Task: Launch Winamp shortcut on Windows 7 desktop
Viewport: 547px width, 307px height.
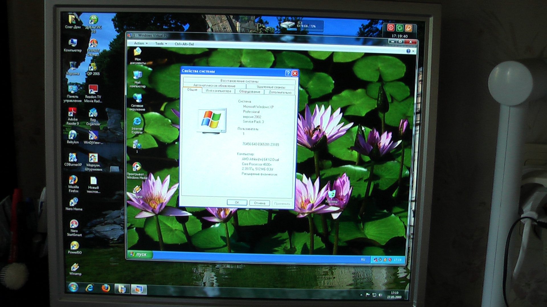Action: (75, 269)
